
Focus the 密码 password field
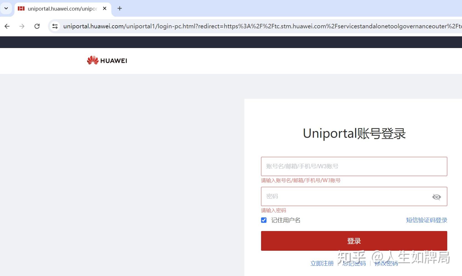(x=345, y=196)
